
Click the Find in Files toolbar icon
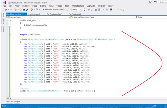coord(89,10)
